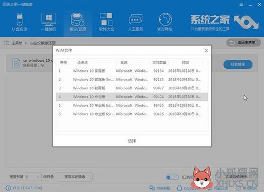264x192 pixels.
Task: Close the WIM文件 dialog
Action: [206, 51]
